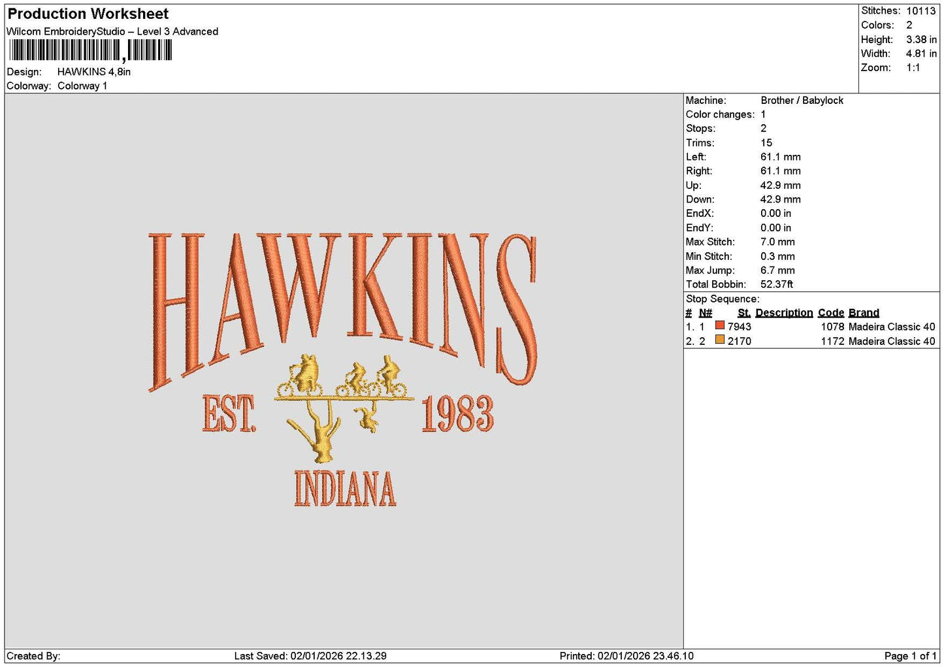Click the Min Stitch value 0.3 mm

pyautogui.click(x=778, y=256)
